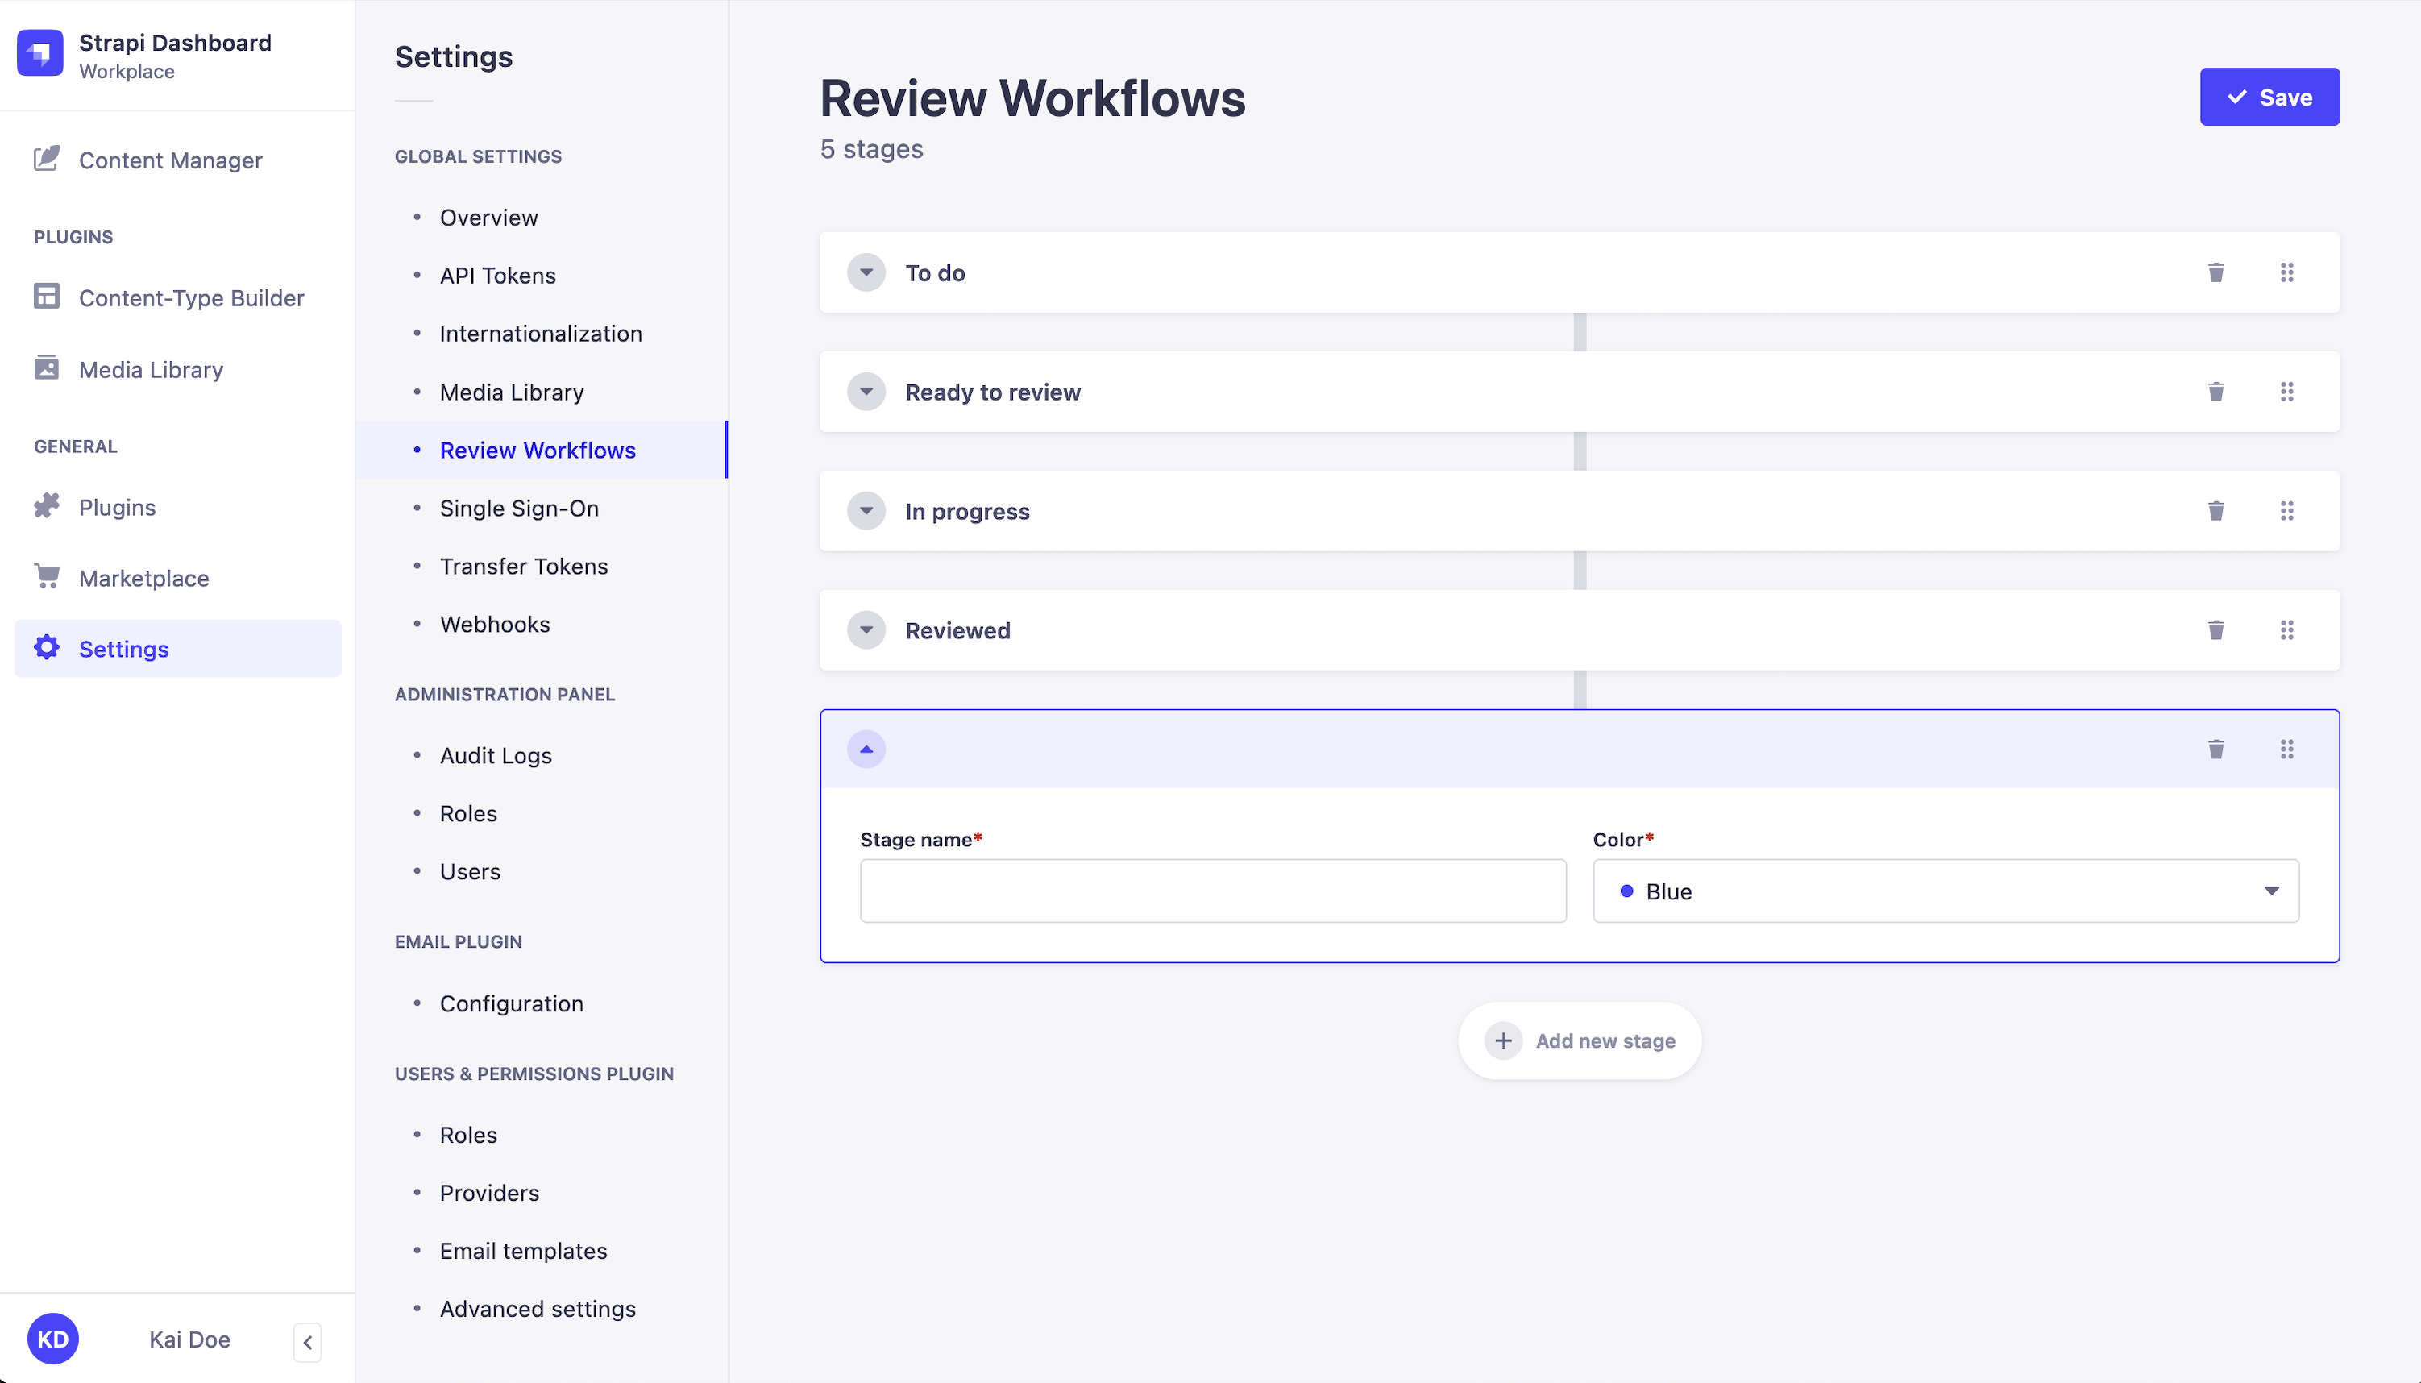Click drag handle on Ready to review
This screenshot has height=1383, width=2421.
(2286, 392)
